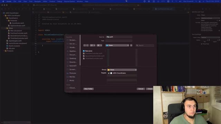Open the Apple menu
The width and height of the screenshot is (221, 124).
3,1
